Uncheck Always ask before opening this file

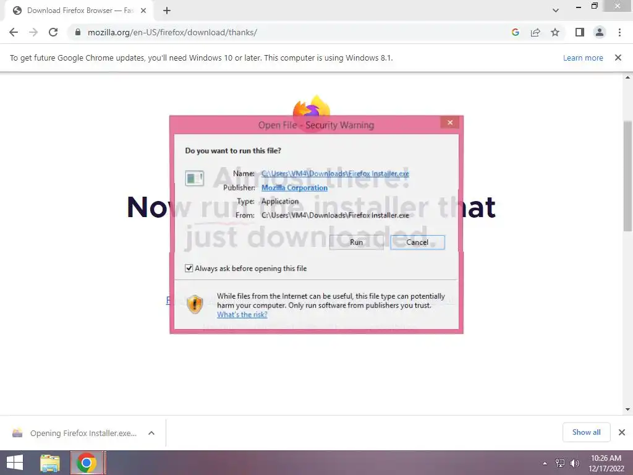pos(189,268)
